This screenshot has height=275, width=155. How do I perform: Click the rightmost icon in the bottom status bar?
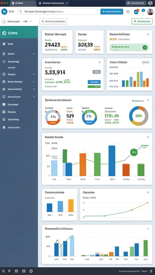coord(151,271)
